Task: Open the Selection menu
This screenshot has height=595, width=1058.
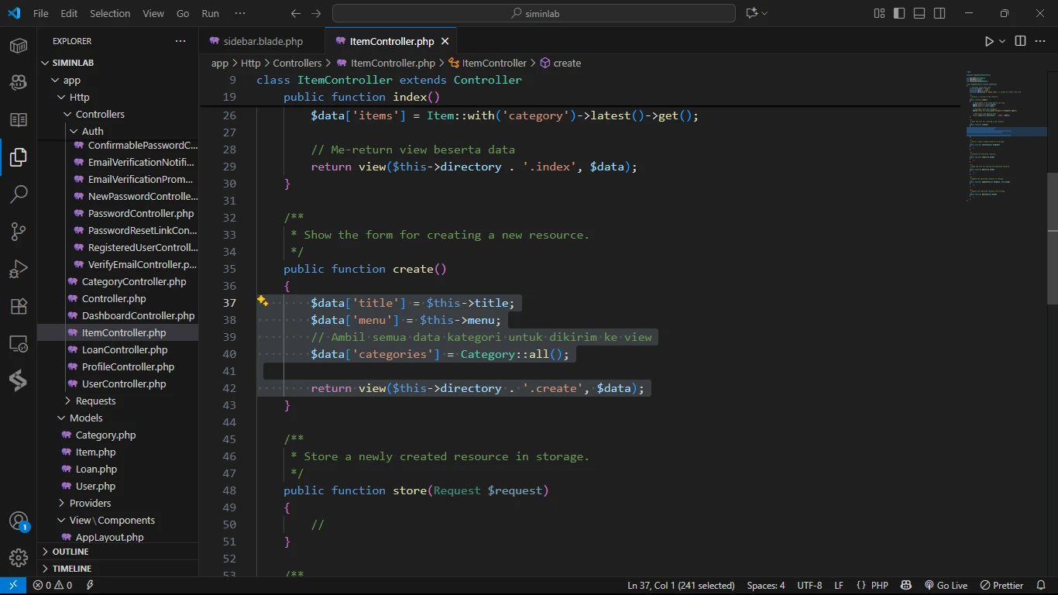Action: [x=110, y=13]
